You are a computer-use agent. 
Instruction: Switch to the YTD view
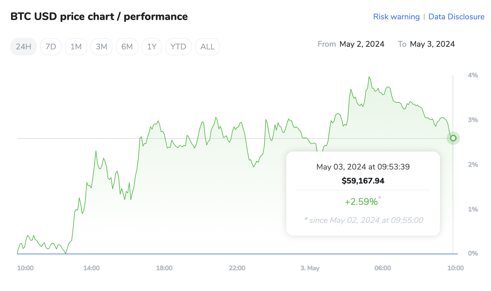point(178,46)
